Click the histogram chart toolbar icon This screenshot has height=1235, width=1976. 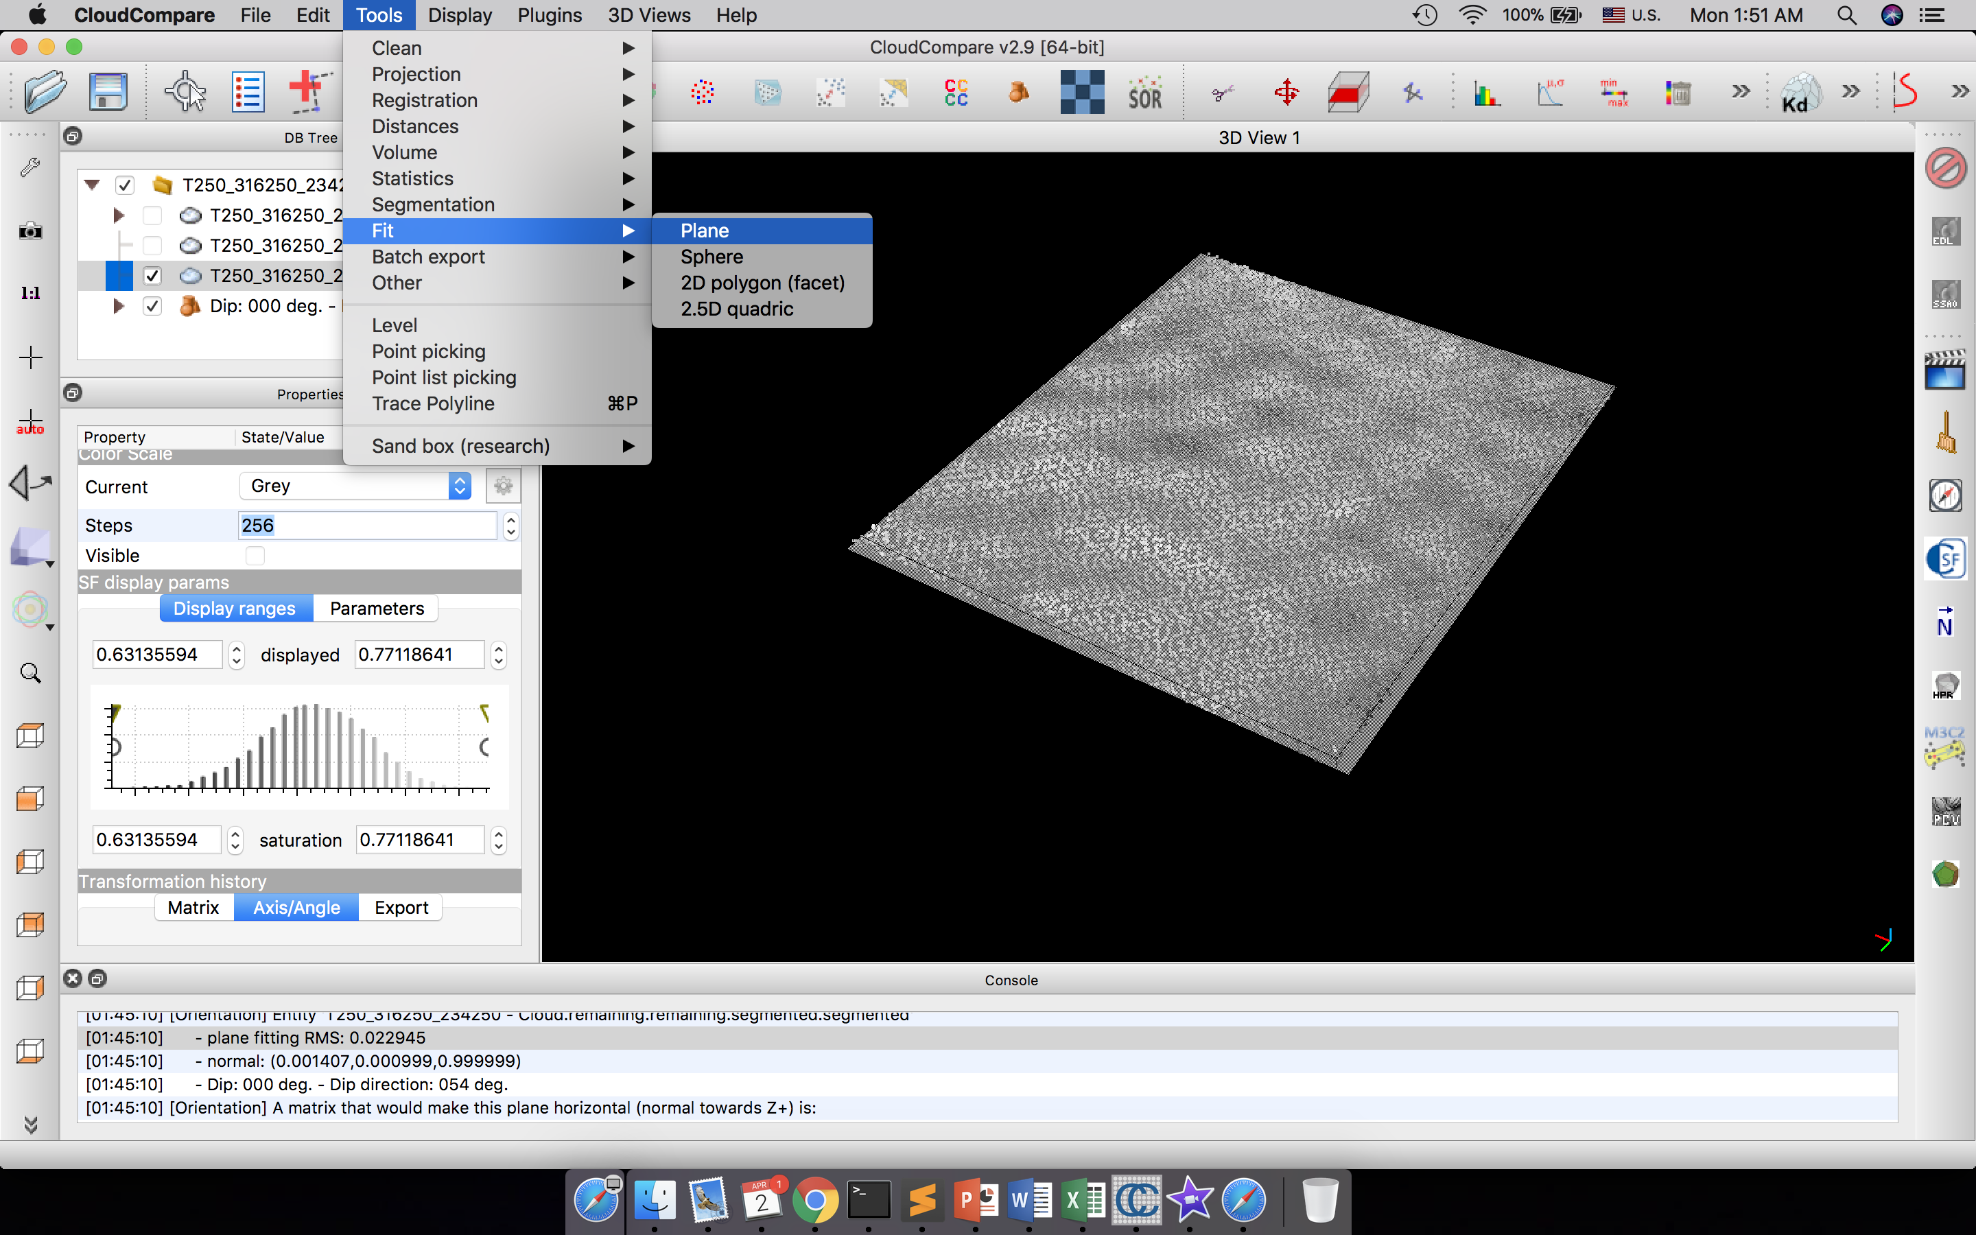coord(1487,93)
